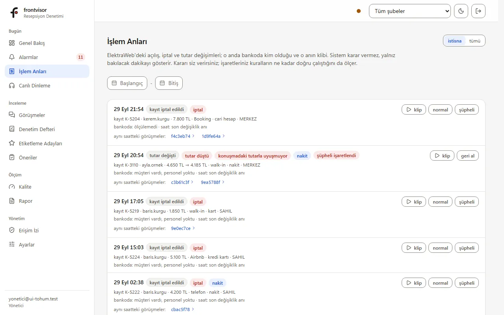
Task: Open call link 9ea5788f
Action: coord(213,182)
